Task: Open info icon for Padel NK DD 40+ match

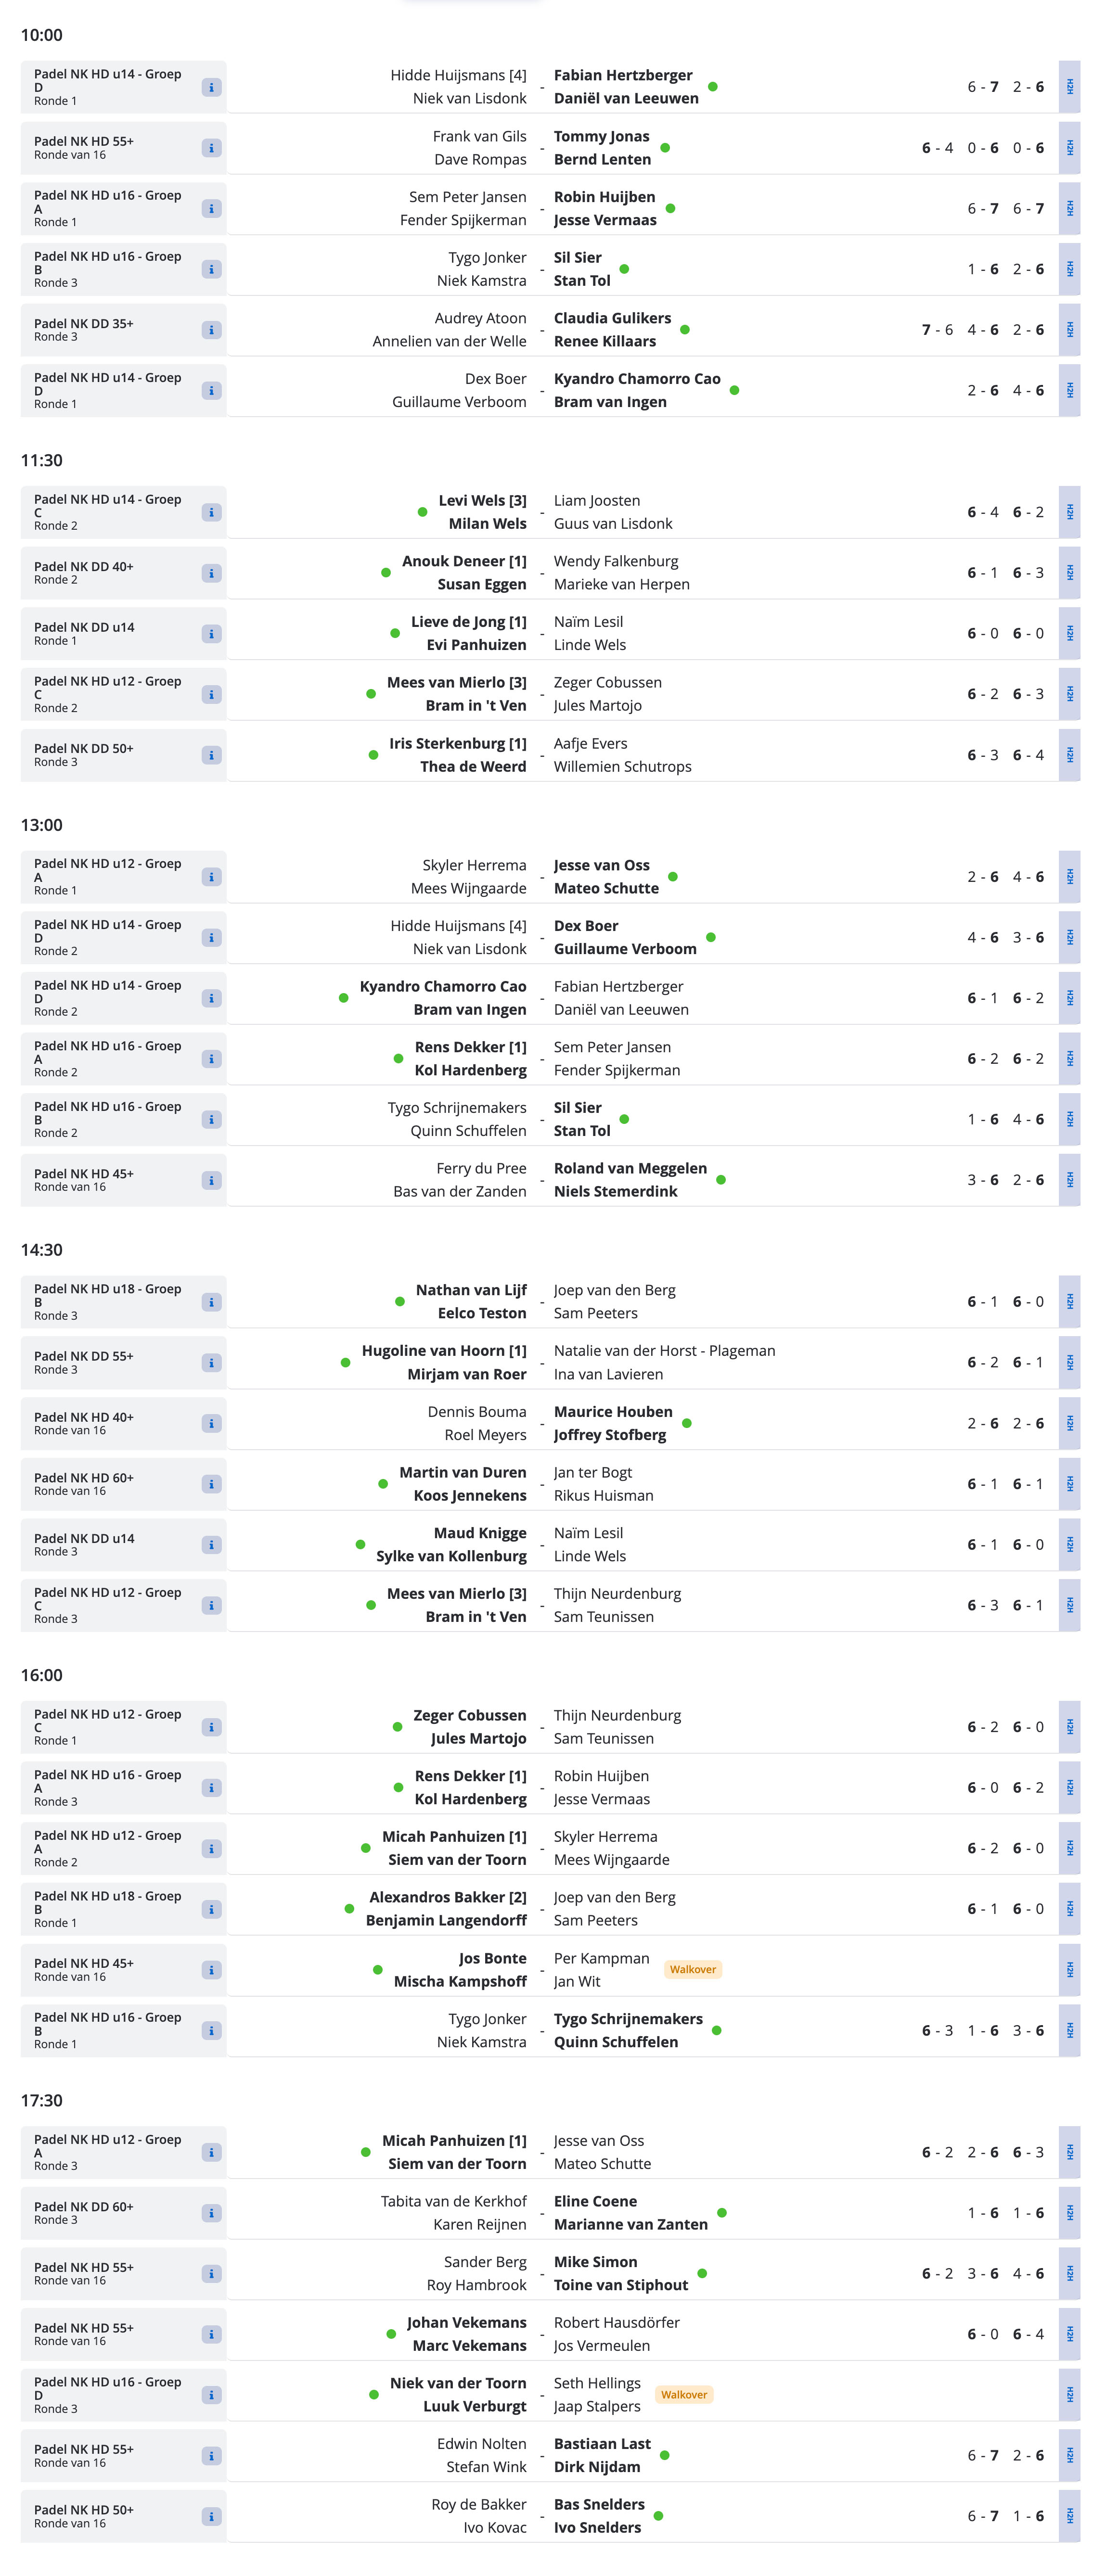Action: coord(211,573)
